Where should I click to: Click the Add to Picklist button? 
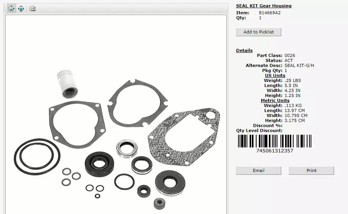click(x=258, y=32)
